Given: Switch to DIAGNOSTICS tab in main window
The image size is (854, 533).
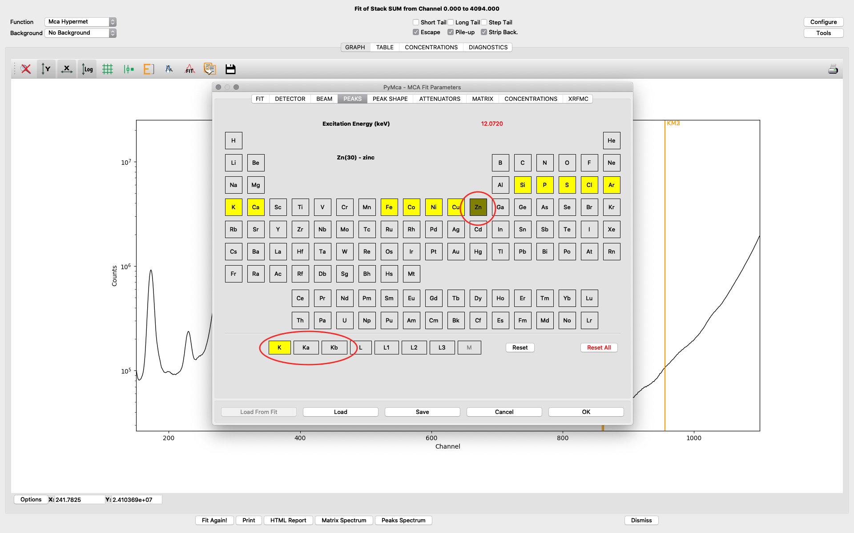Looking at the screenshot, I should click(x=488, y=47).
